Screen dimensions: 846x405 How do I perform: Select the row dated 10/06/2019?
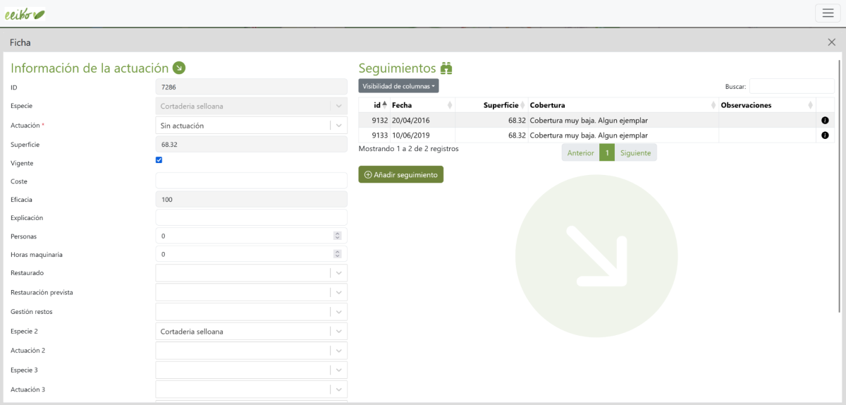point(596,135)
